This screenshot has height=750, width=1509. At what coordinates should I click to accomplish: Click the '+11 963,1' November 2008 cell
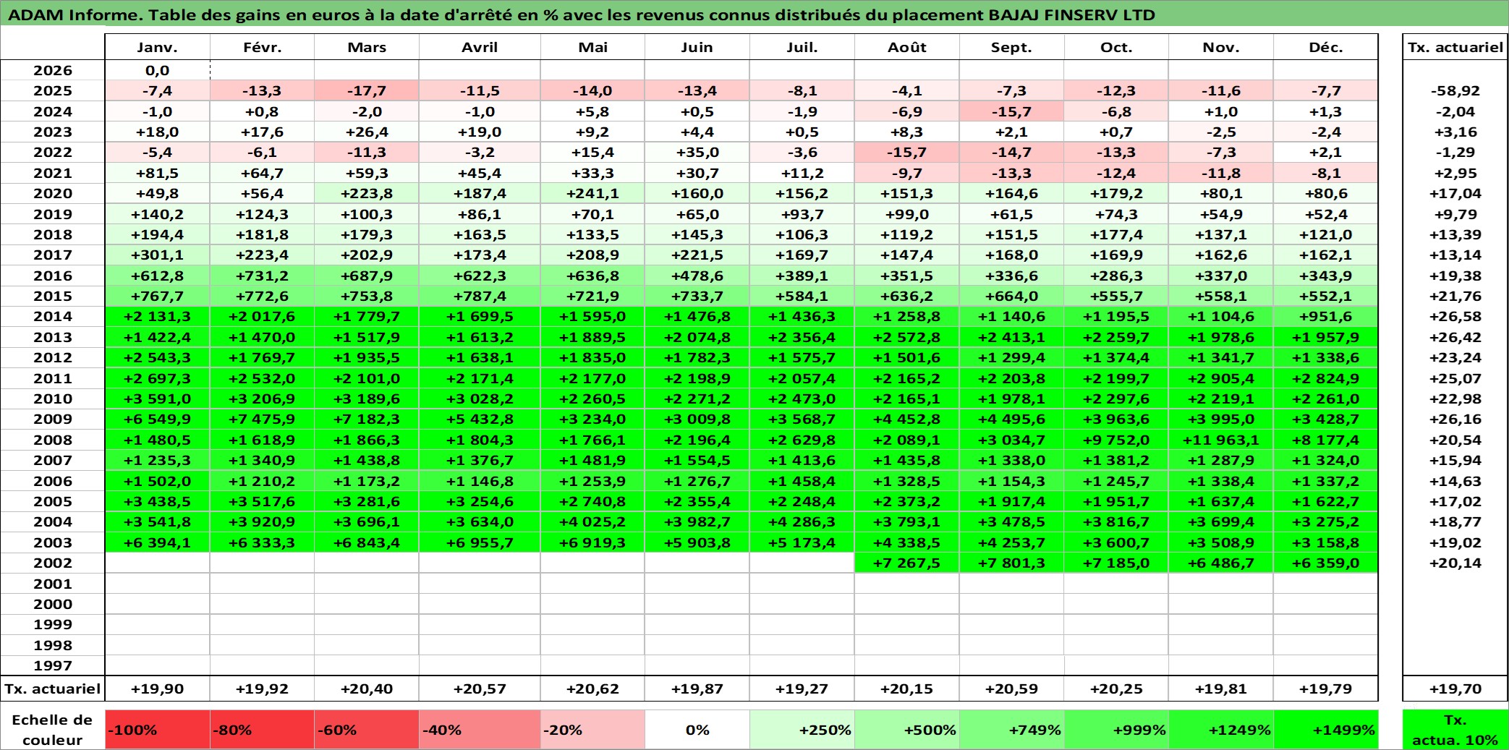tap(1221, 440)
